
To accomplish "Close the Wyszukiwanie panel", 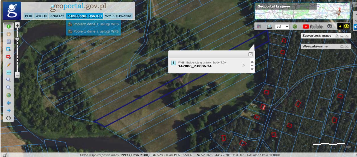I will 347,46.
